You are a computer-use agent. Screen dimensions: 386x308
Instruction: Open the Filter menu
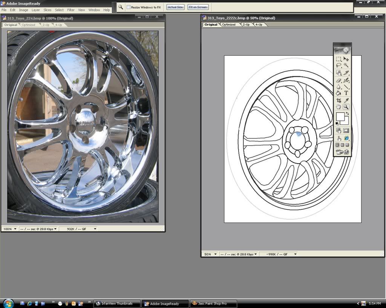[71, 10]
